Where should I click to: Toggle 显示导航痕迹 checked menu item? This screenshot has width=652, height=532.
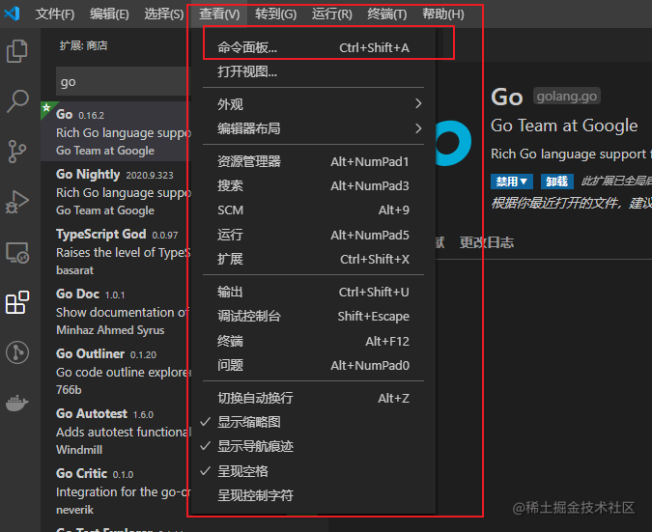click(313, 446)
